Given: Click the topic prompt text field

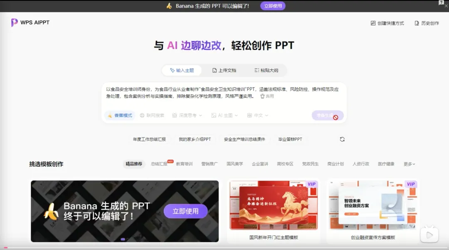Looking at the screenshot, I should click(223, 93).
